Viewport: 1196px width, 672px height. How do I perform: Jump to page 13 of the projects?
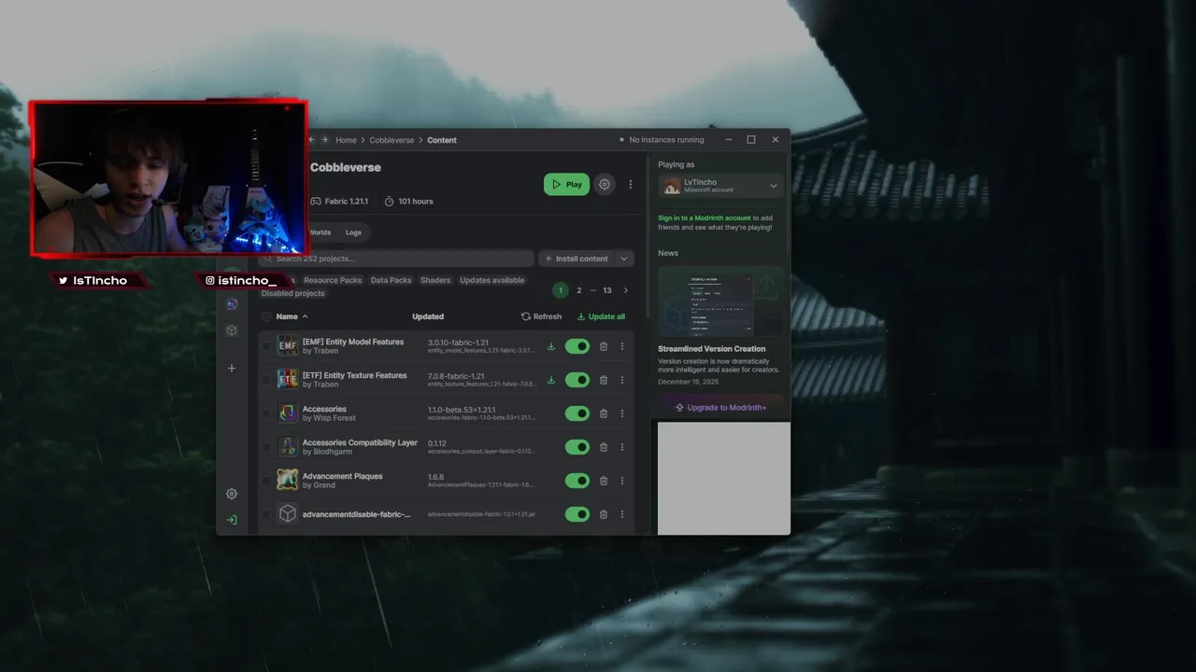pos(607,290)
